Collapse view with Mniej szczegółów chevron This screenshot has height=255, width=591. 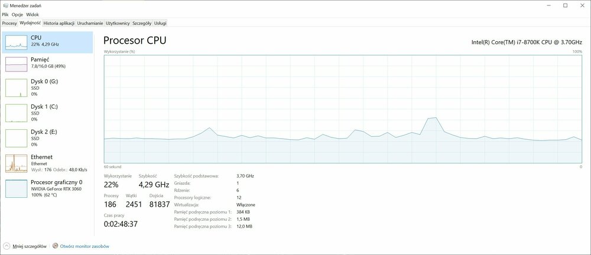(6, 246)
